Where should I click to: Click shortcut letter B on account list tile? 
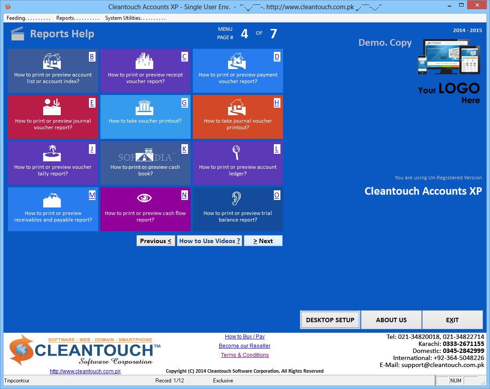pos(92,57)
